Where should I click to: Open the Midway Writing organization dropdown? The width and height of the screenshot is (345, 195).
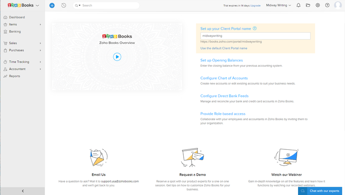click(278, 5)
